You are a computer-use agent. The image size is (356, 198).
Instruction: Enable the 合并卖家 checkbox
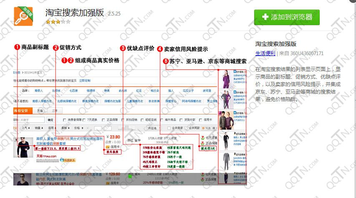click(169, 128)
